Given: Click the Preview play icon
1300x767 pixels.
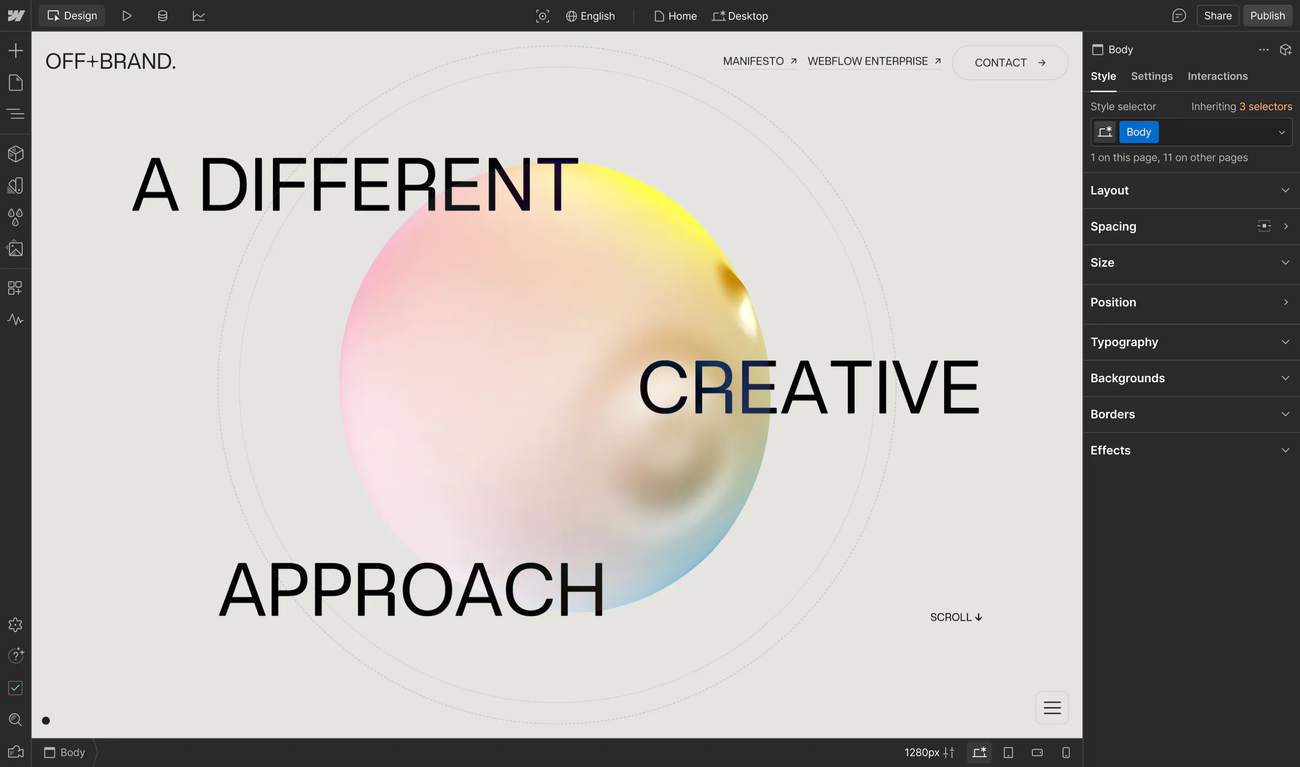Looking at the screenshot, I should click(127, 16).
